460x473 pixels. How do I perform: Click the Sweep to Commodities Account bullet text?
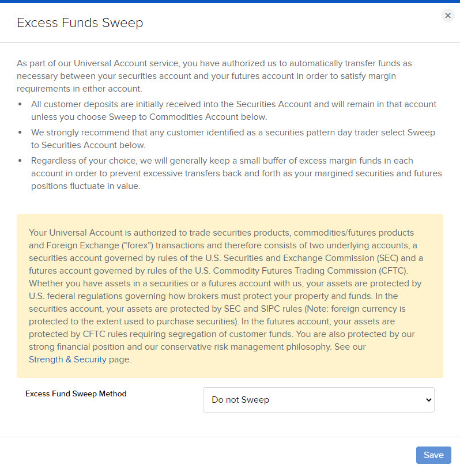(230, 111)
